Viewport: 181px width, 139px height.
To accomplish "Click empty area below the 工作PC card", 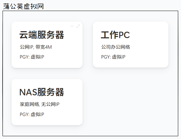I will 131,101.
